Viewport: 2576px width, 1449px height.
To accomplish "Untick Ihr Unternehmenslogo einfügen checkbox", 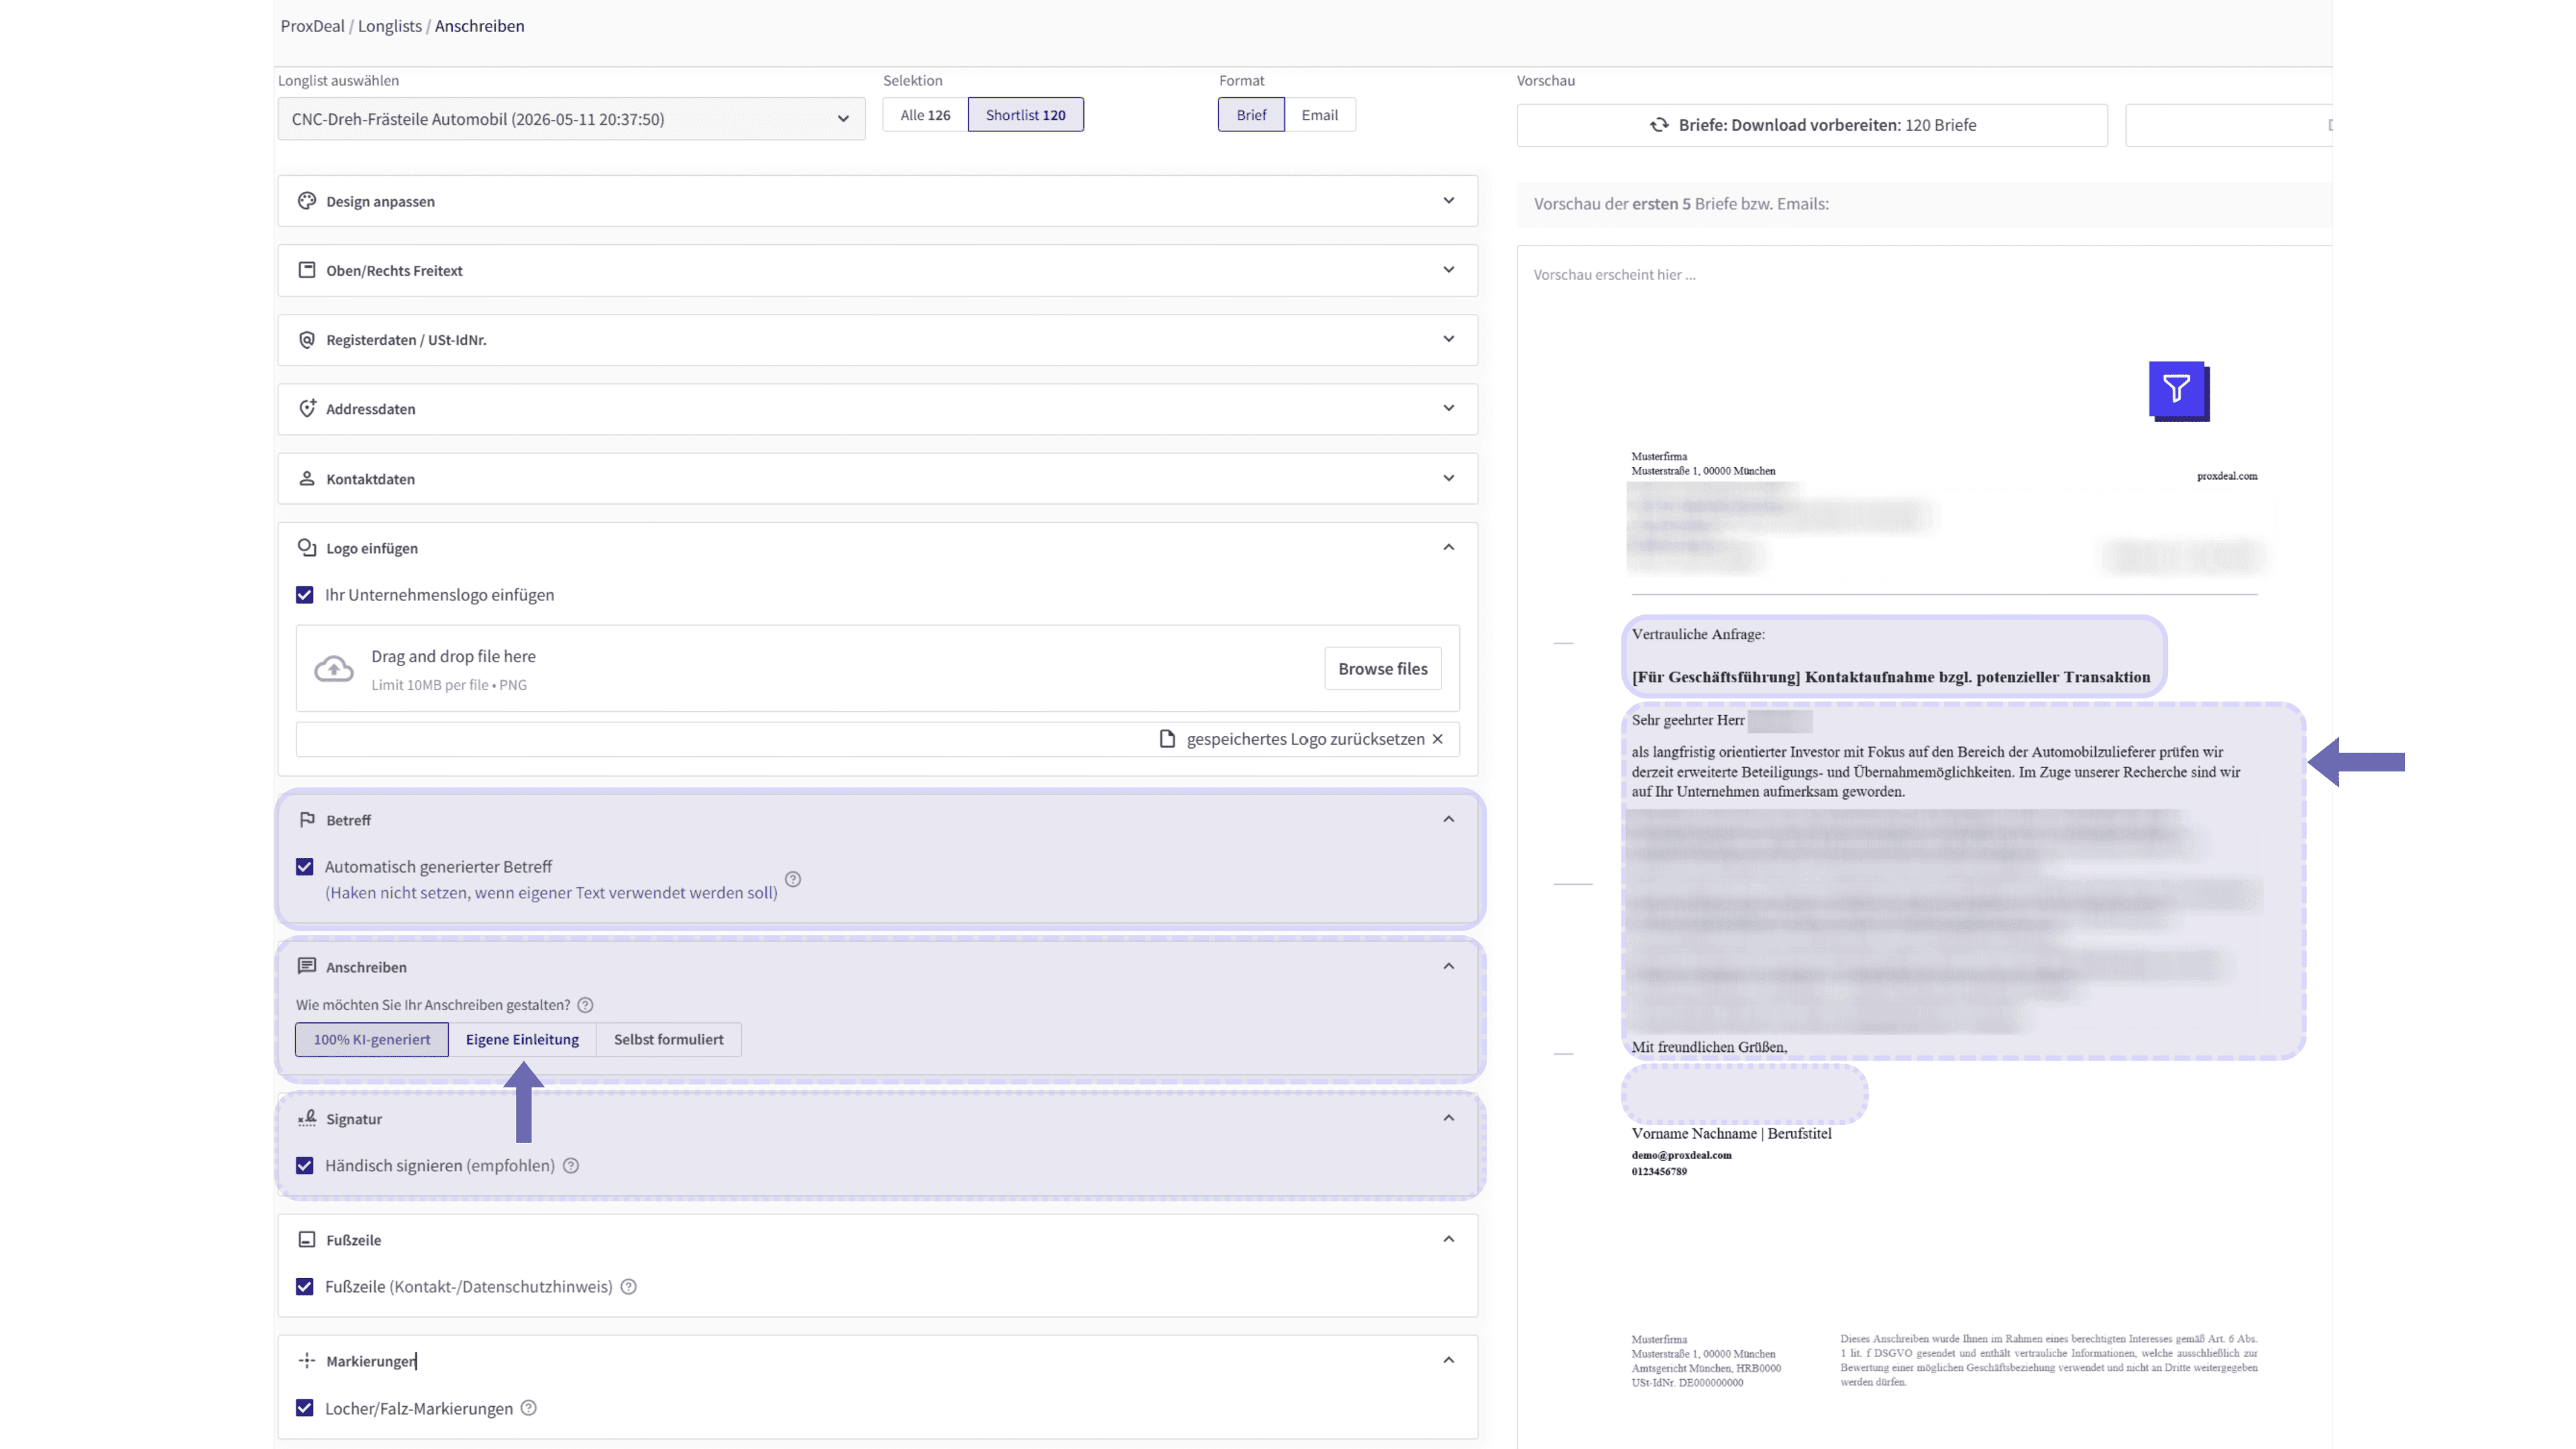I will [305, 595].
